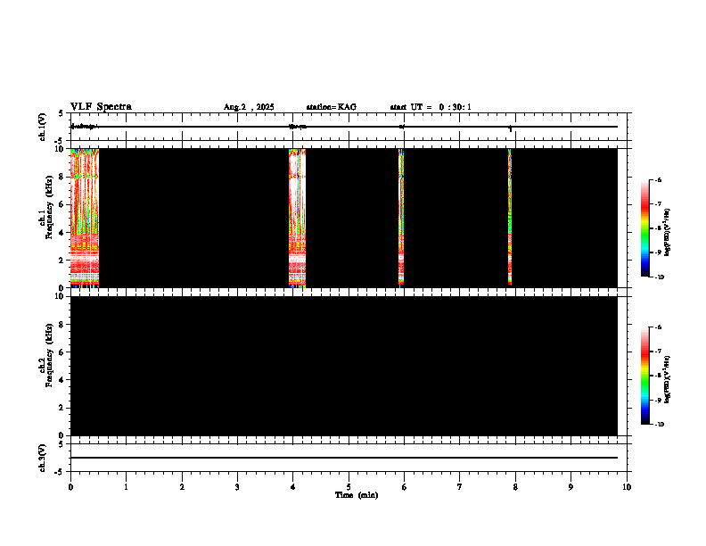The width and height of the screenshot is (706, 546).
Task: Click the ch.1 colorbar log(PSD) units label
Action: coord(667,233)
